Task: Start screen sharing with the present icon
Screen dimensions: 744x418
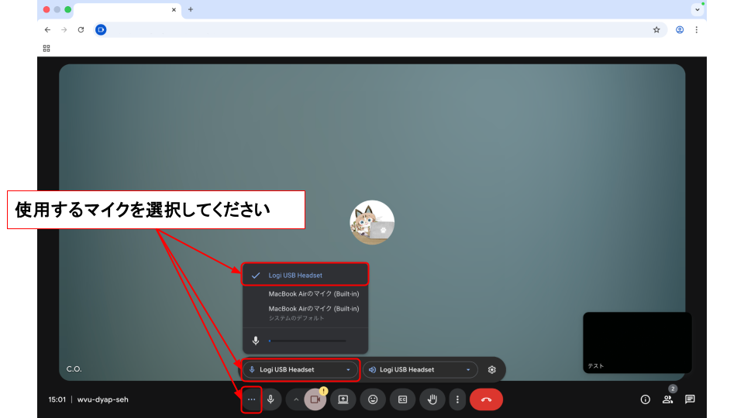Action: [343, 399]
